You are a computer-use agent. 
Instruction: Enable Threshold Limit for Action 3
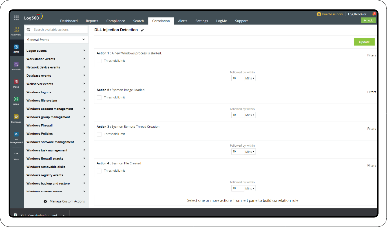pyautogui.click(x=99, y=134)
